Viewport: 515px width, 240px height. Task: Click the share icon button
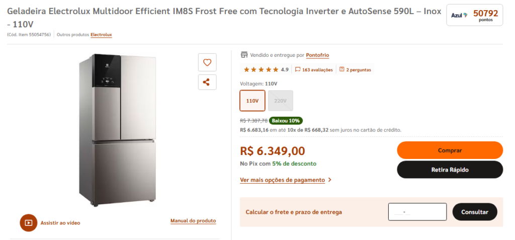coord(207,82)
